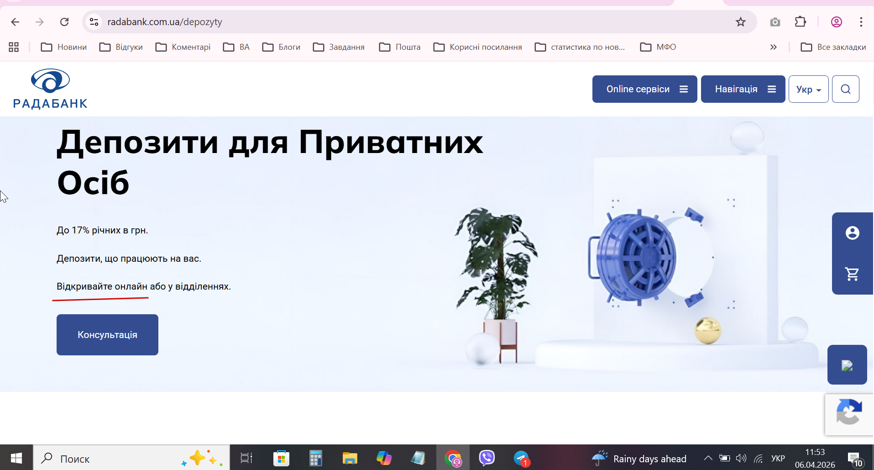Bookmark this page with the star
Image resolution: width=874 pixels, height=470 pixels.
pyautogui.click(x=740, y=22)
